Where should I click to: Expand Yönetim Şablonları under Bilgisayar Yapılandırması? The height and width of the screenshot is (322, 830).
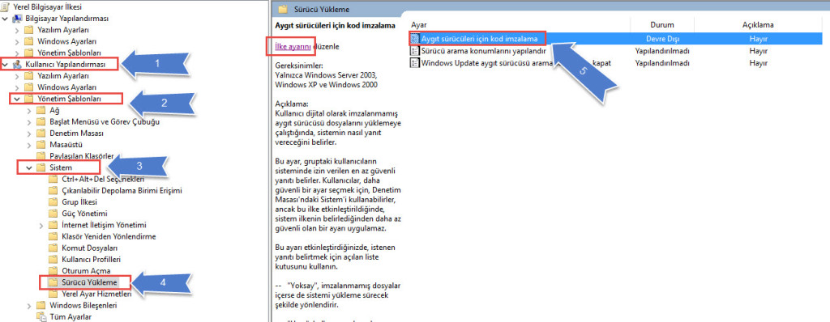[x=18, y=53]
